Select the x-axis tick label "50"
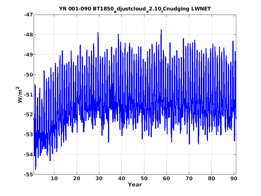The height and width of the screenshot is (196, 261). (144, 178)
